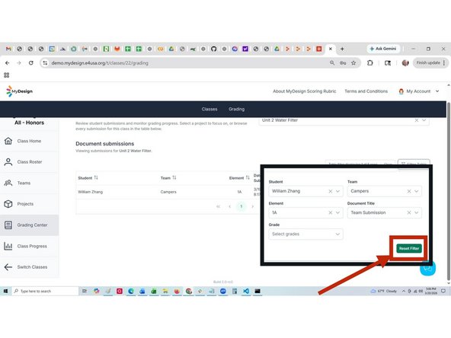Open Class Progress in the sidebar
The width and height of the screenshot is (451, 338).
(x=29, y=246)
